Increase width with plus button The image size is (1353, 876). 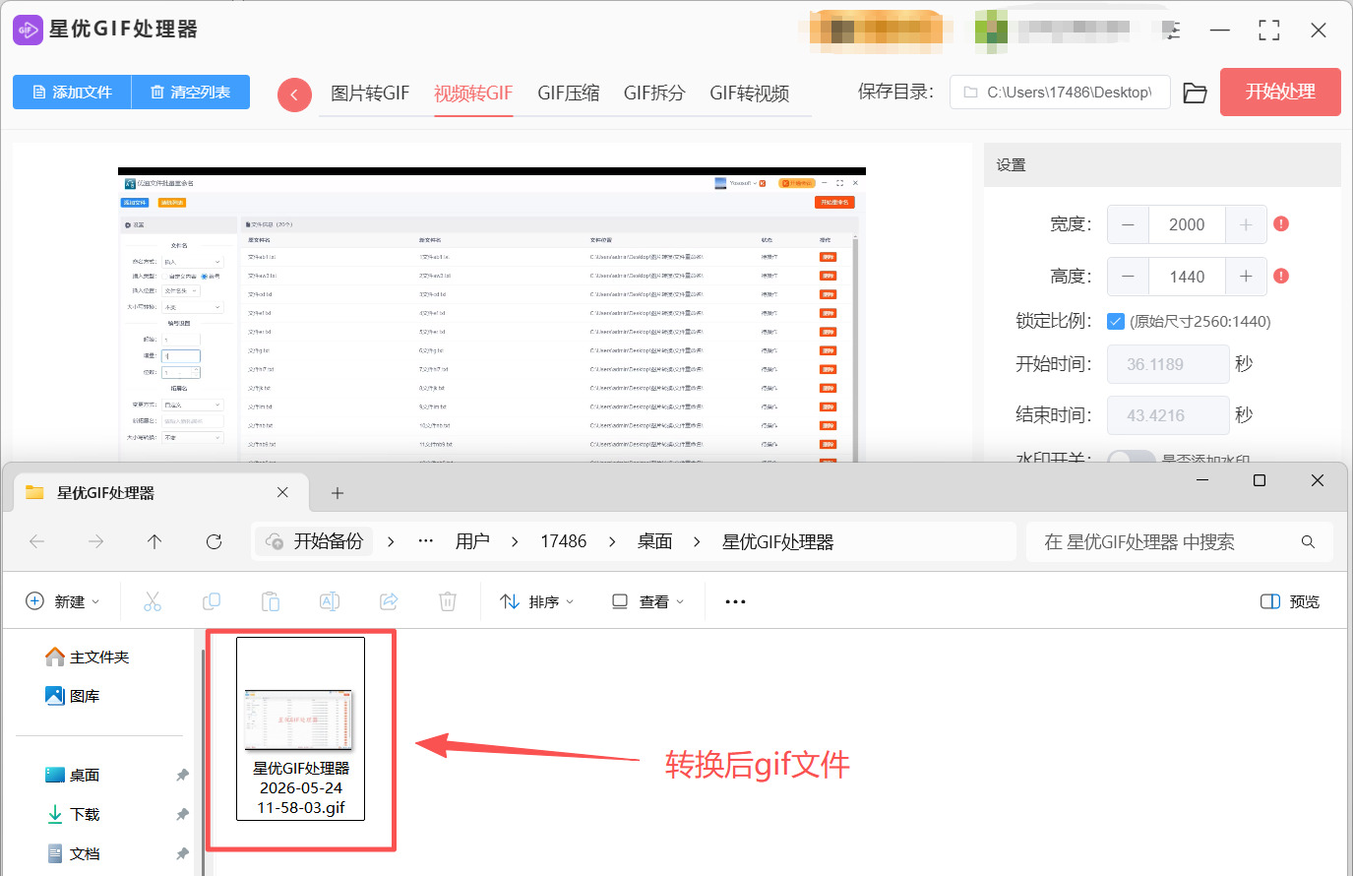[x=1246, y=224]
